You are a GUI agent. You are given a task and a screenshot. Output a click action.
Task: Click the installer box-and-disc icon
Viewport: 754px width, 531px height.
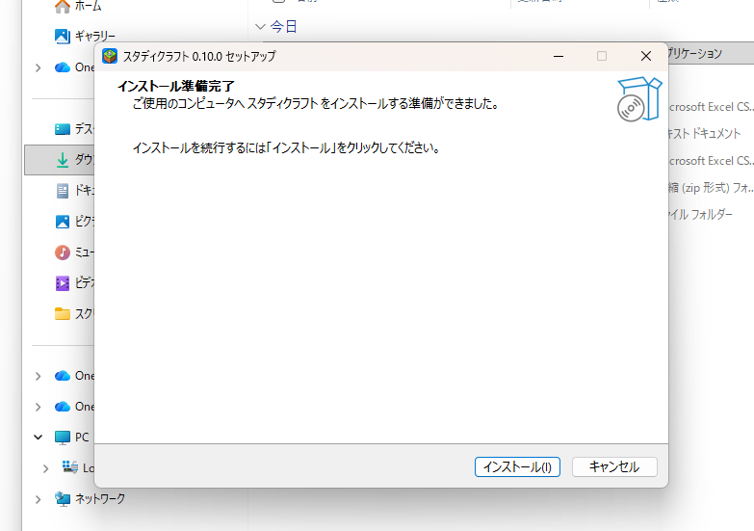click(x=639, y=99)
